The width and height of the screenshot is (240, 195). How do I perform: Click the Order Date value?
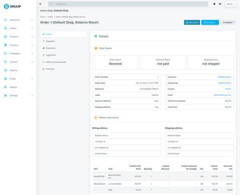(147, 83)
